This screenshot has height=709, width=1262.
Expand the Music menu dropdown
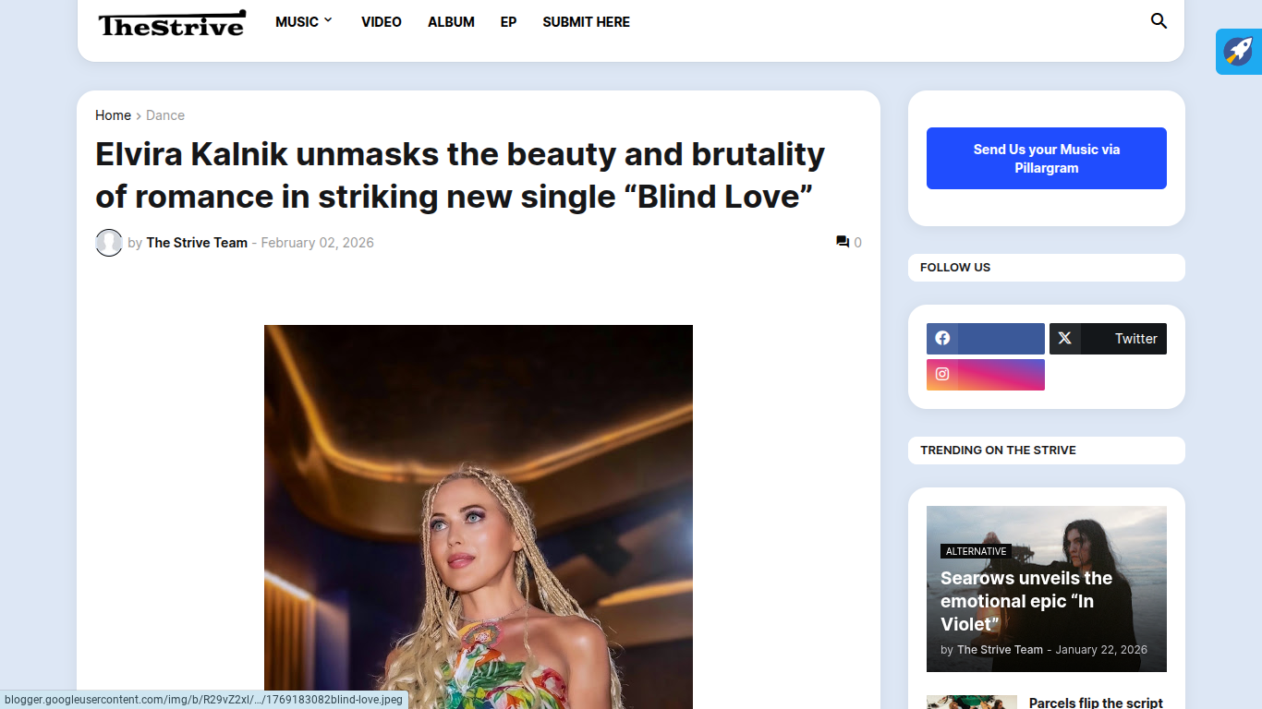click(303, 22)
